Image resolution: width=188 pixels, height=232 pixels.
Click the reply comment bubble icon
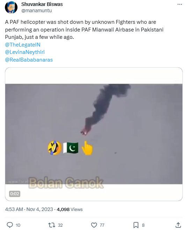[10, 225]
